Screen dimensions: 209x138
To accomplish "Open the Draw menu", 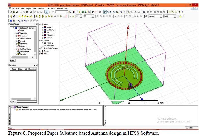I will point(34,8).
